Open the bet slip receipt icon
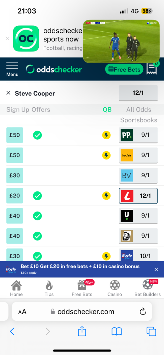 tap(152, 69)
